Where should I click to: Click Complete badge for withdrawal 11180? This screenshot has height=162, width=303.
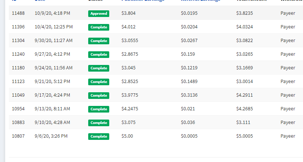click(99, 68)
